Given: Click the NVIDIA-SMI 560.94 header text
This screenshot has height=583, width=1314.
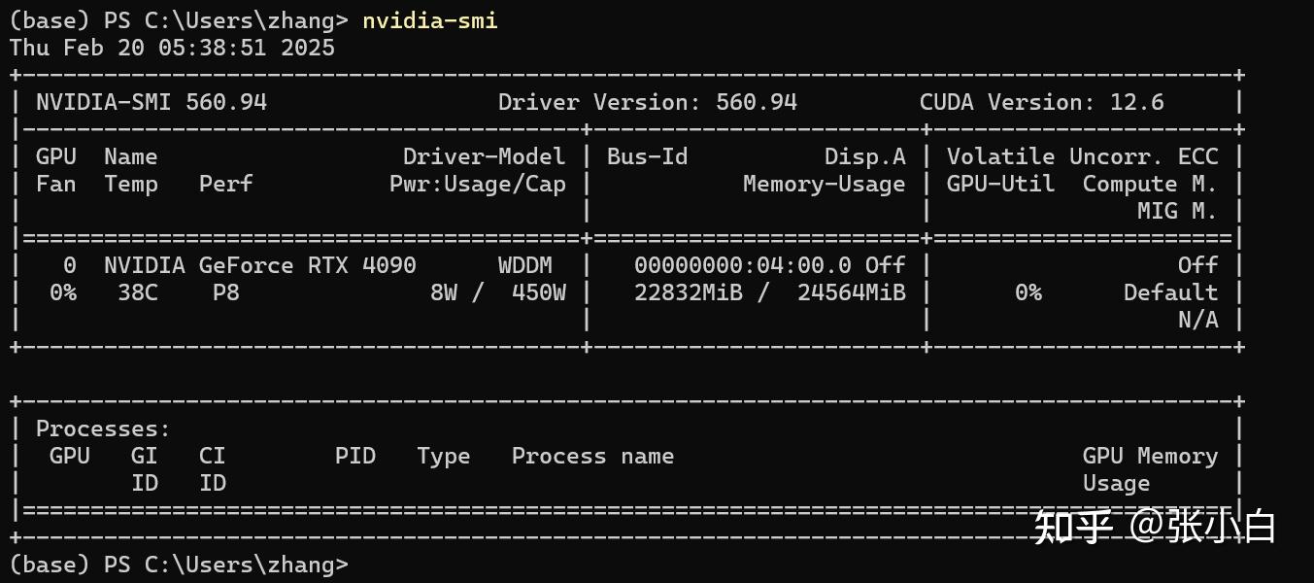Looking at the screenshot, I should [151, 102].
